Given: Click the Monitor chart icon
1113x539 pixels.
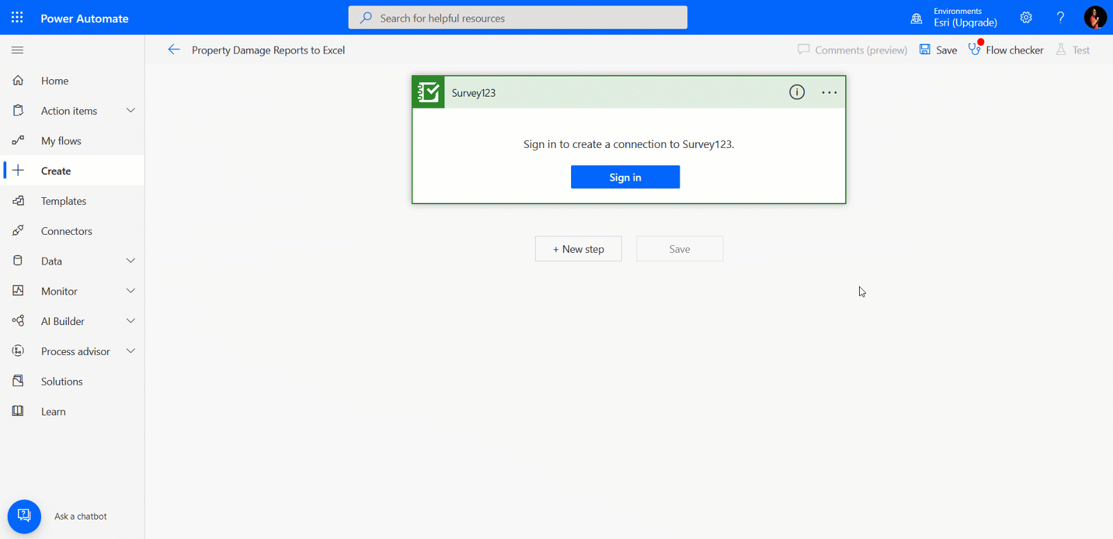Looking at the screenshot, I should (x=18, y=290).
